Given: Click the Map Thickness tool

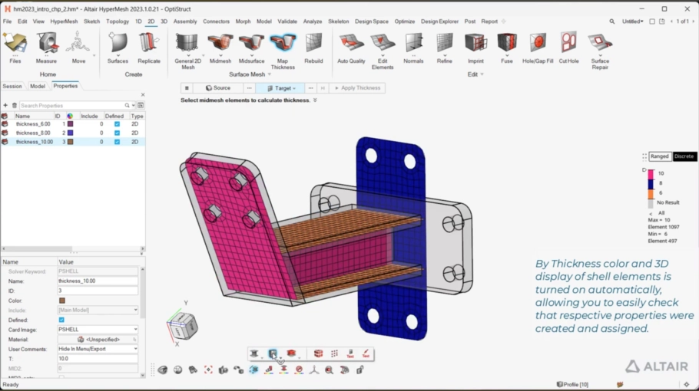Looking at the screenshot, I should [x=283, y=51].
